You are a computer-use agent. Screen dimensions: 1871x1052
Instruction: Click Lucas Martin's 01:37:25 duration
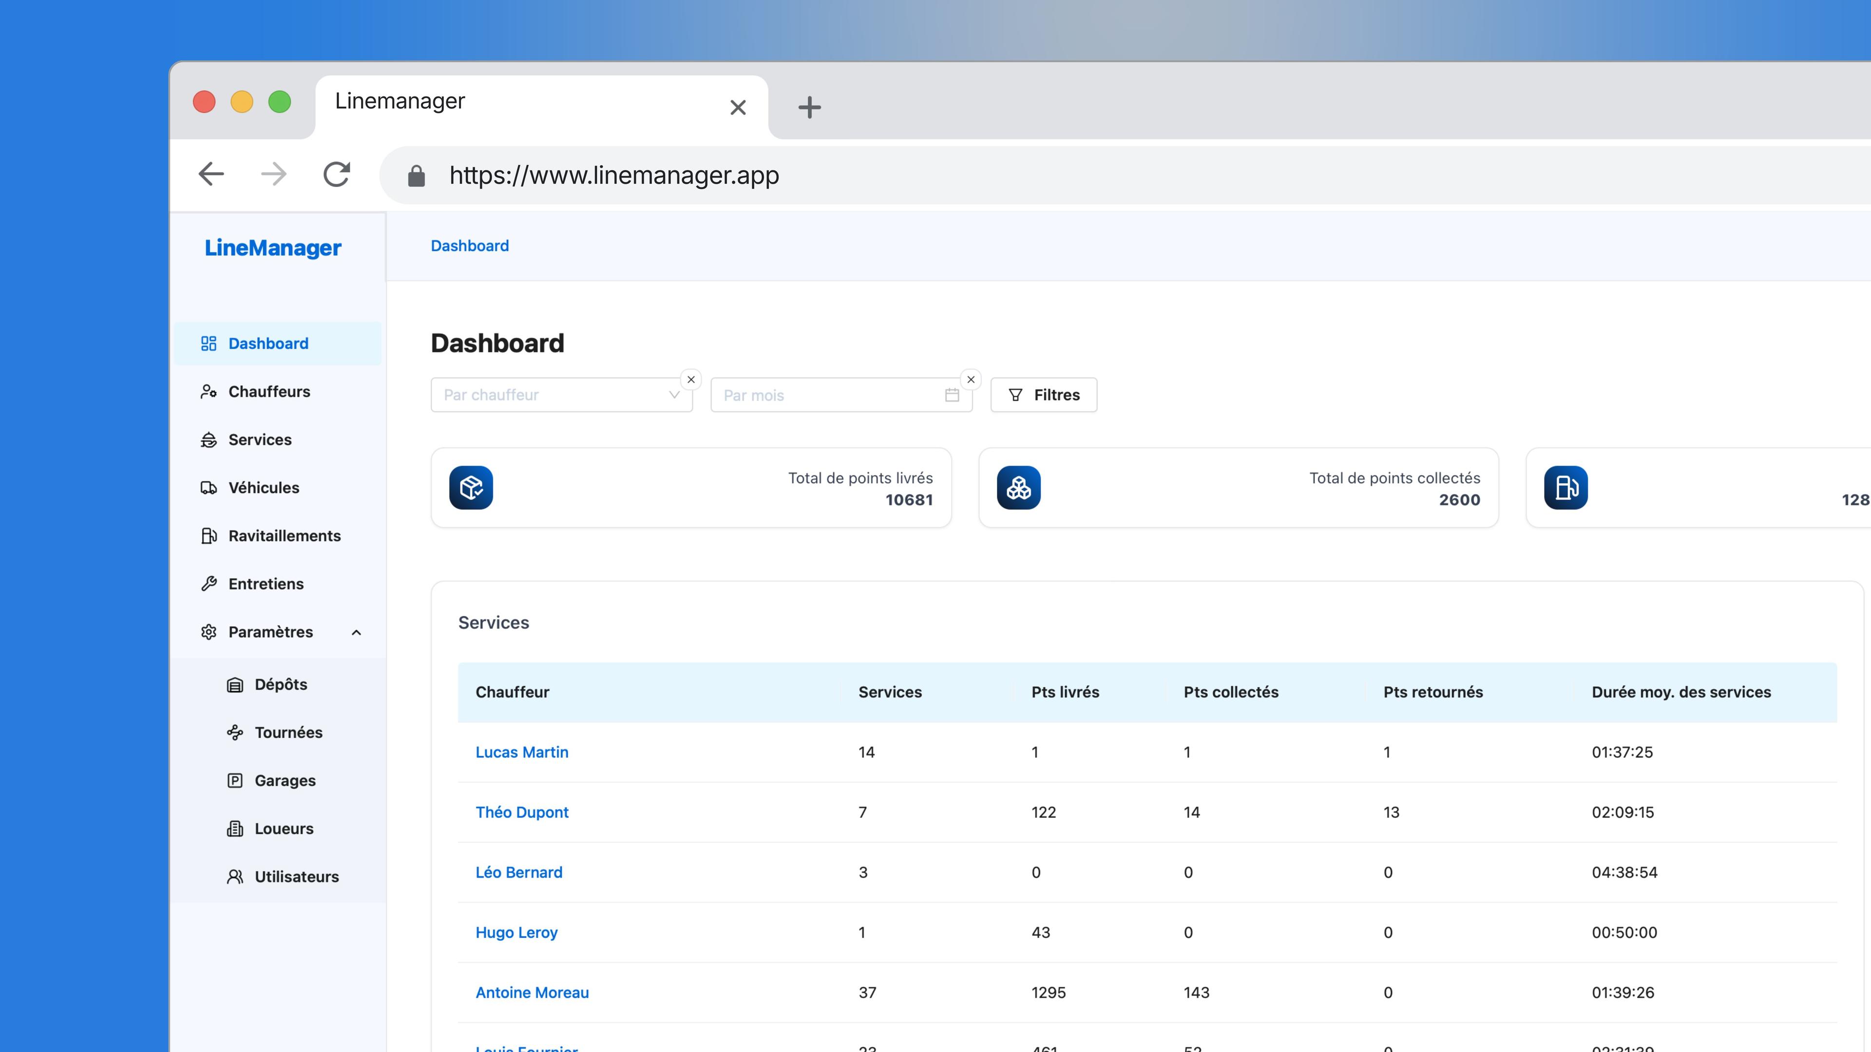(x=1622, y=752)
